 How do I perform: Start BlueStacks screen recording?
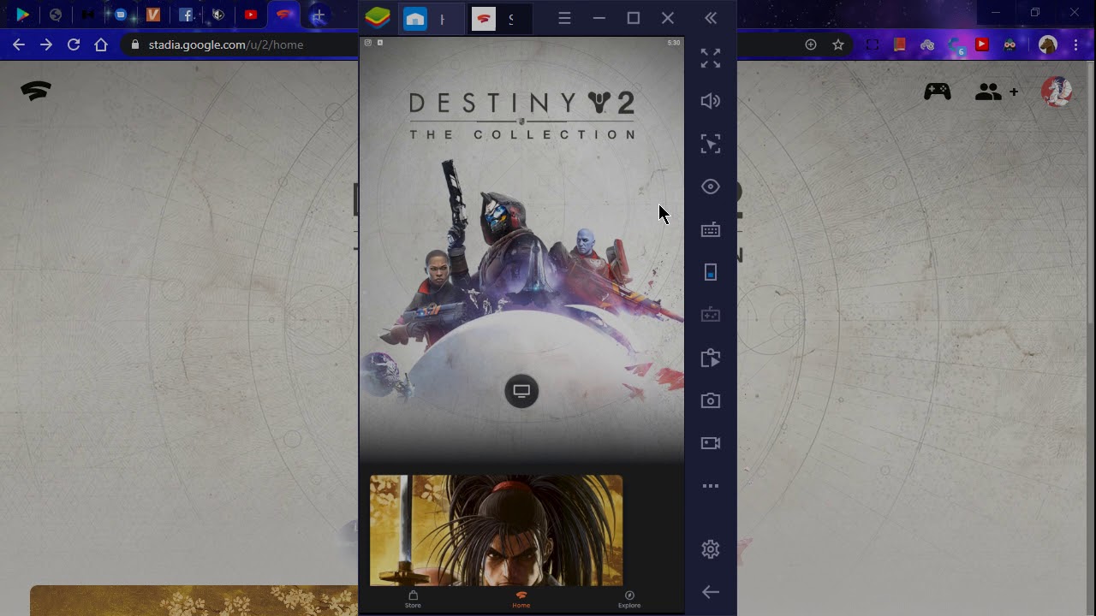point(711,443)
